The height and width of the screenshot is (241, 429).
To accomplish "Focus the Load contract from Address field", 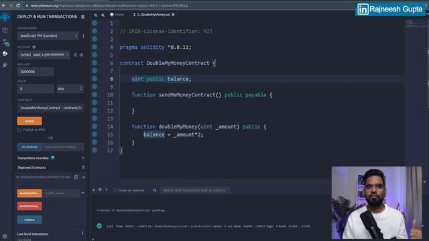I will click(x=63, y=147).
